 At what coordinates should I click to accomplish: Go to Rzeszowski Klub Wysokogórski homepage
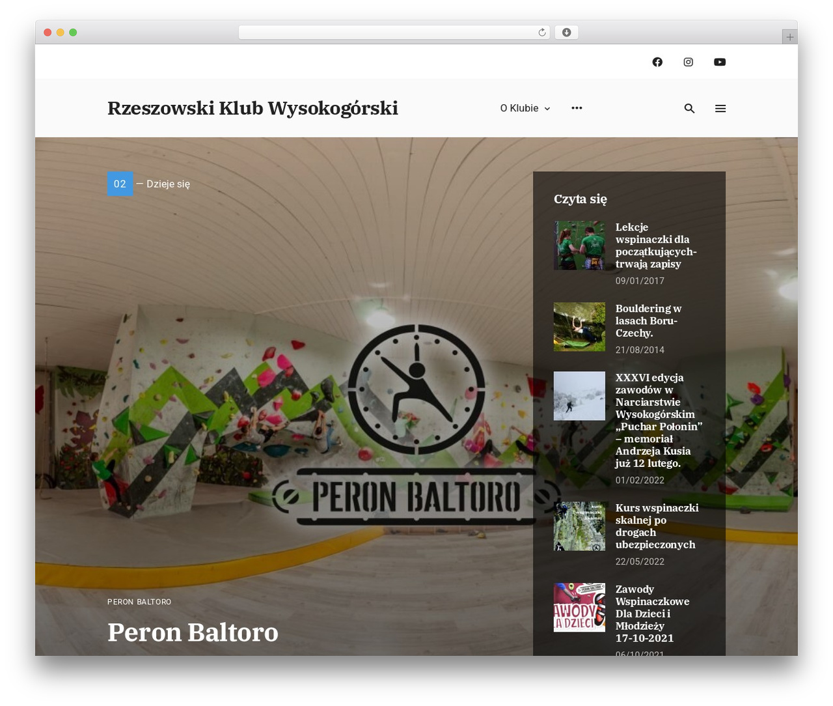pyautogui.click(x=253, y=108)
